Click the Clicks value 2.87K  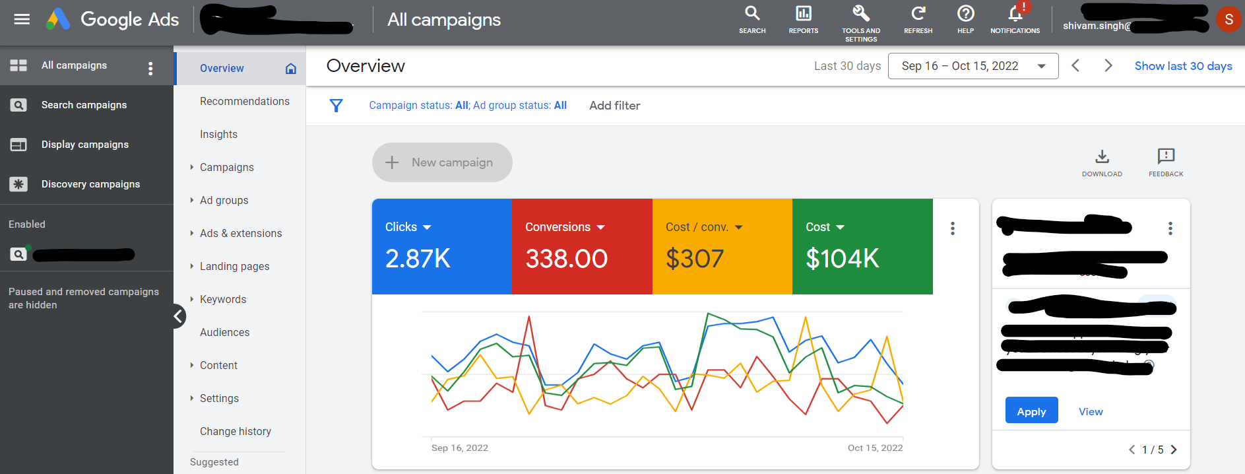pyautogui.click(x=418, y=259)
